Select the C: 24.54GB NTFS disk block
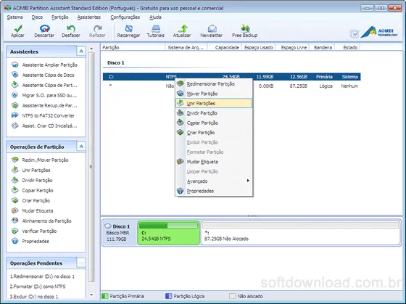This screenshot has height=304, width=406. pos(168,233)
